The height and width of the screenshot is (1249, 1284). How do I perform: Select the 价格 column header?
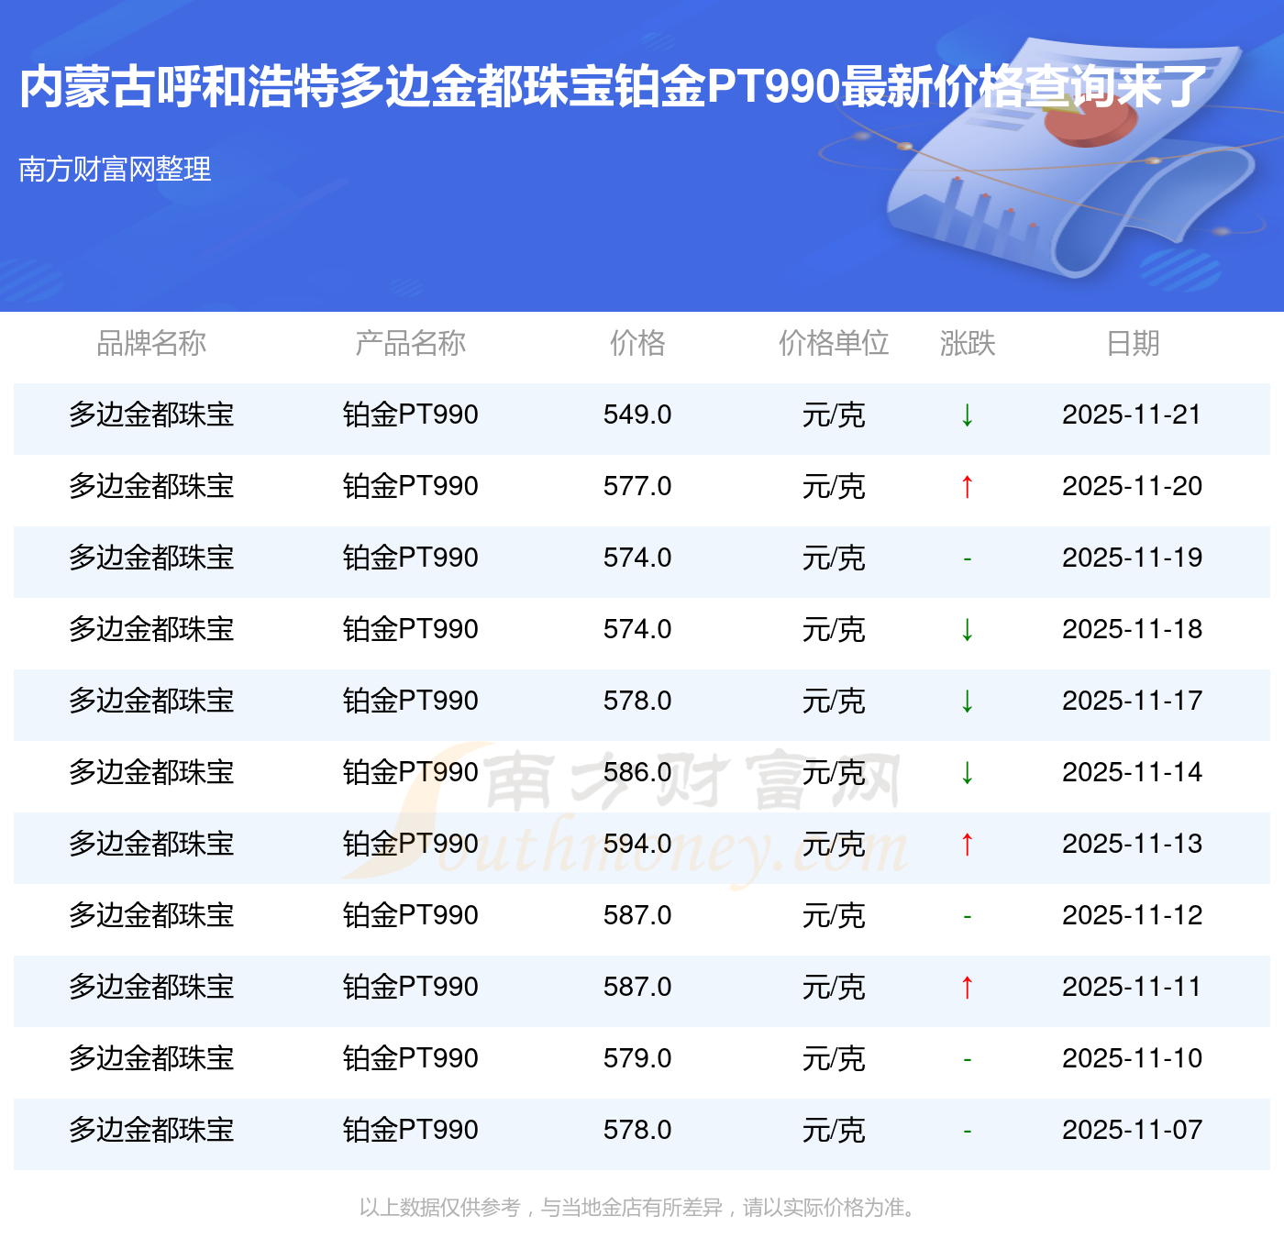pyautogui.click(x=637, y=343)
